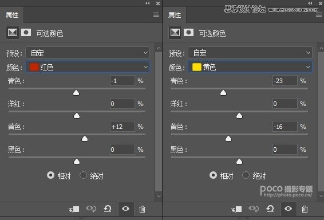
Task: Click view previous state icon in left panel
Action: click(91, 209)
